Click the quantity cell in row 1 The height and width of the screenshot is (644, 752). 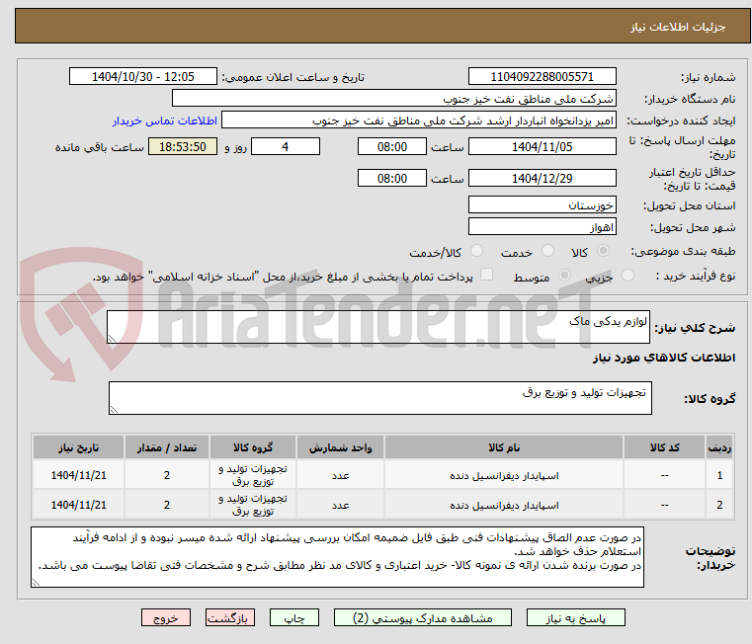point(166,475)
